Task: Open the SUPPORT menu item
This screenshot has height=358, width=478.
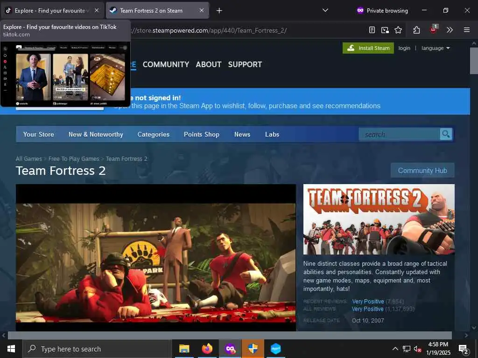Action: pos(245,64)
